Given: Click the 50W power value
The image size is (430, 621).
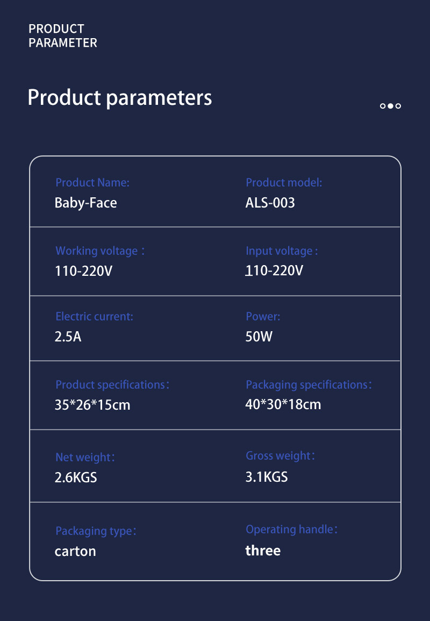Looking at the screenshot, I should tap(259, 337).
